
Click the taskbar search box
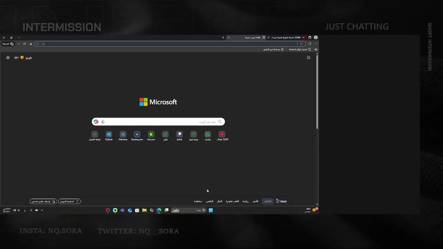188,210
